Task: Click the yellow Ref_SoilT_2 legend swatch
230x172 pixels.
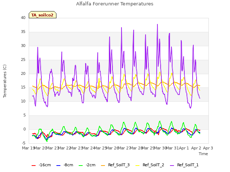Action: coord(137,165)
